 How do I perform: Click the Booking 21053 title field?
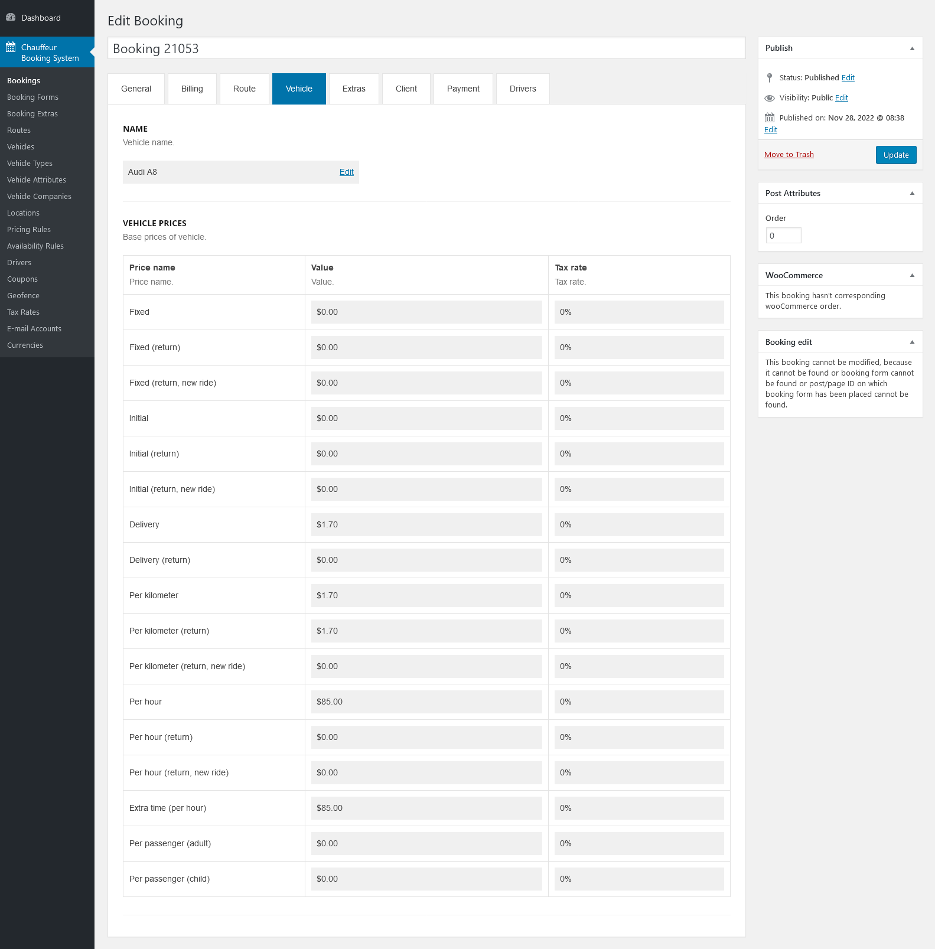[426, 48]
